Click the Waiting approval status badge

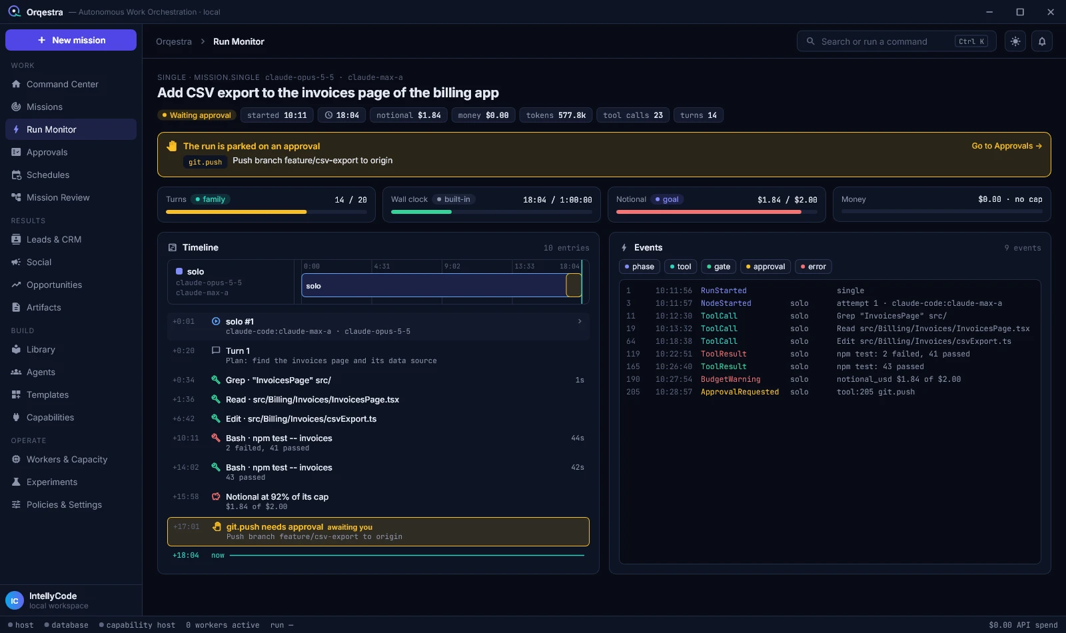click(x=197, y=115)
